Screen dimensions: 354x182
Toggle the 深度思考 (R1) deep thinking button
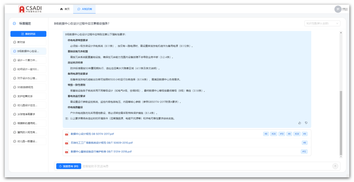pos(69,166)
